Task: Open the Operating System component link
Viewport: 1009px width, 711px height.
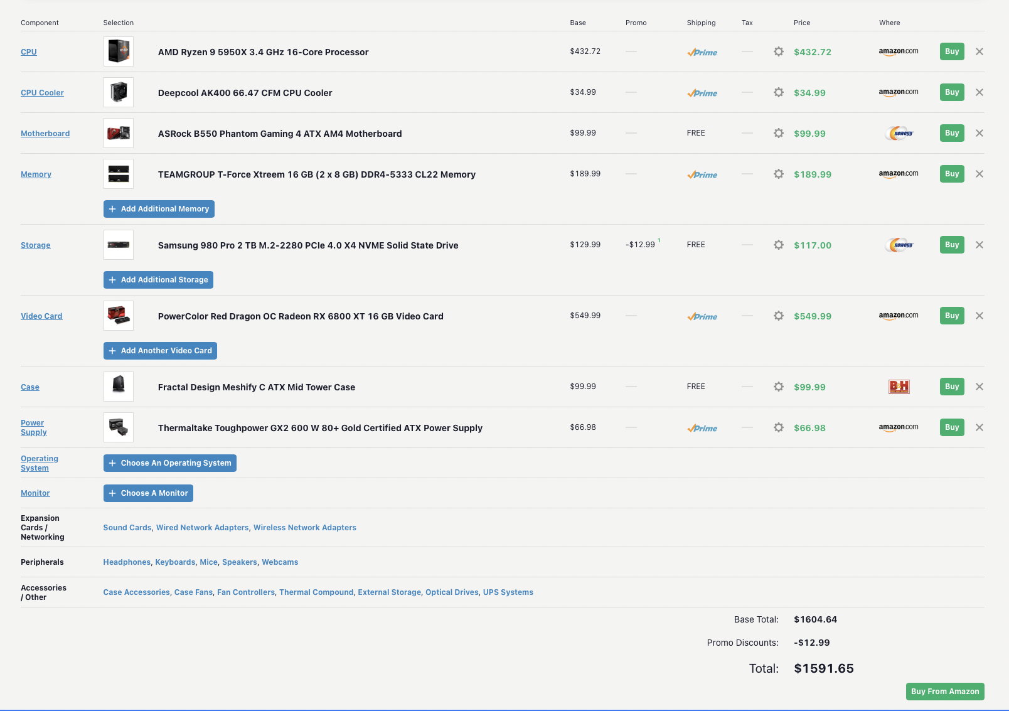Action: click(x=40, y=463)
